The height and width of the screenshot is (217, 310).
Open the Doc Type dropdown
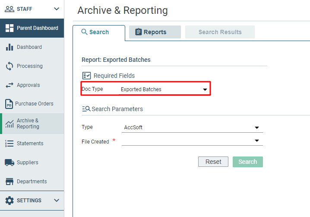tap(164, 89)
